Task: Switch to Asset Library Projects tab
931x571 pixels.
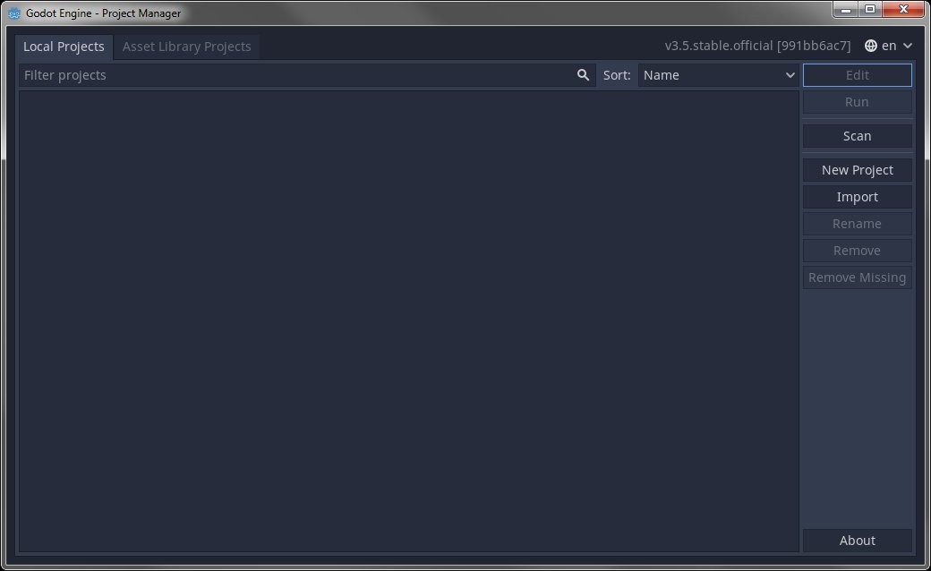Action: click(x=186, y=47)
